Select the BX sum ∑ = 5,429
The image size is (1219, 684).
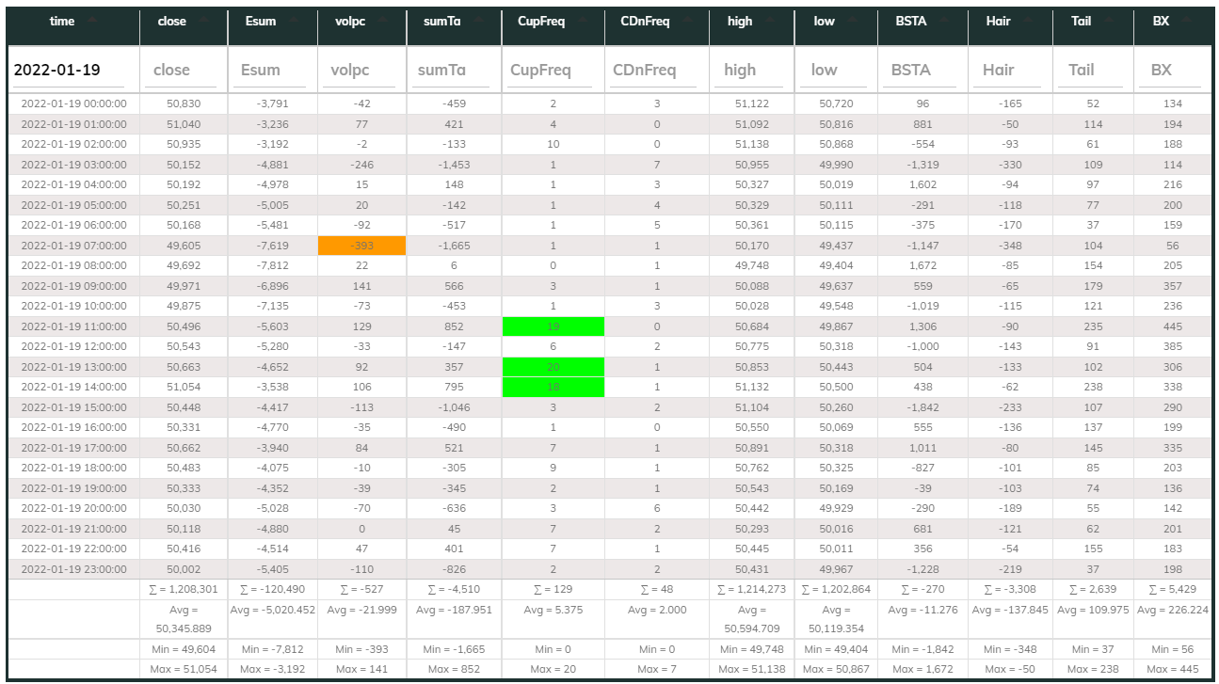1173,590
